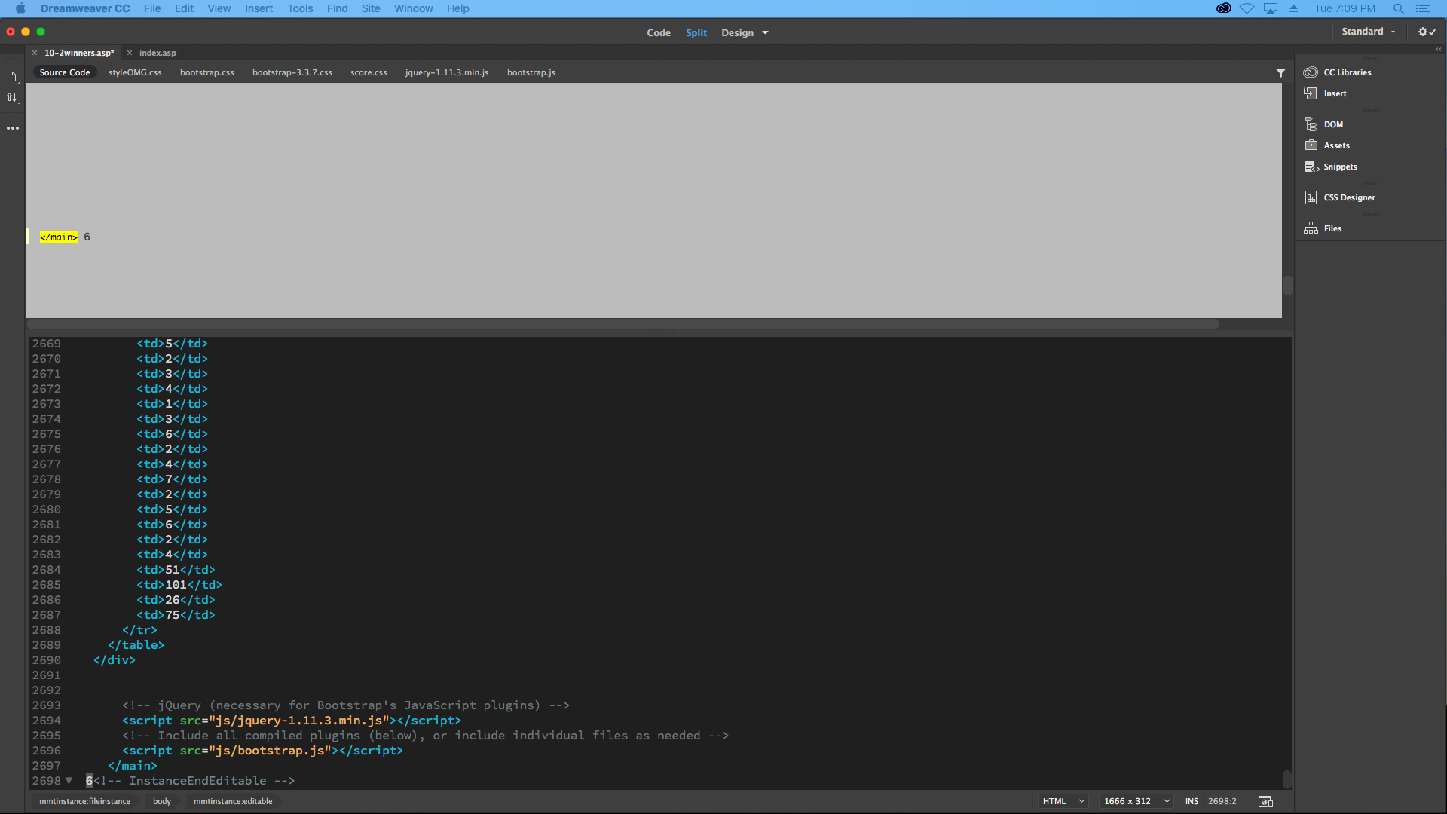Open the Files panel
This screenshot has height=814, width=1447.
tap(1332, 228)
